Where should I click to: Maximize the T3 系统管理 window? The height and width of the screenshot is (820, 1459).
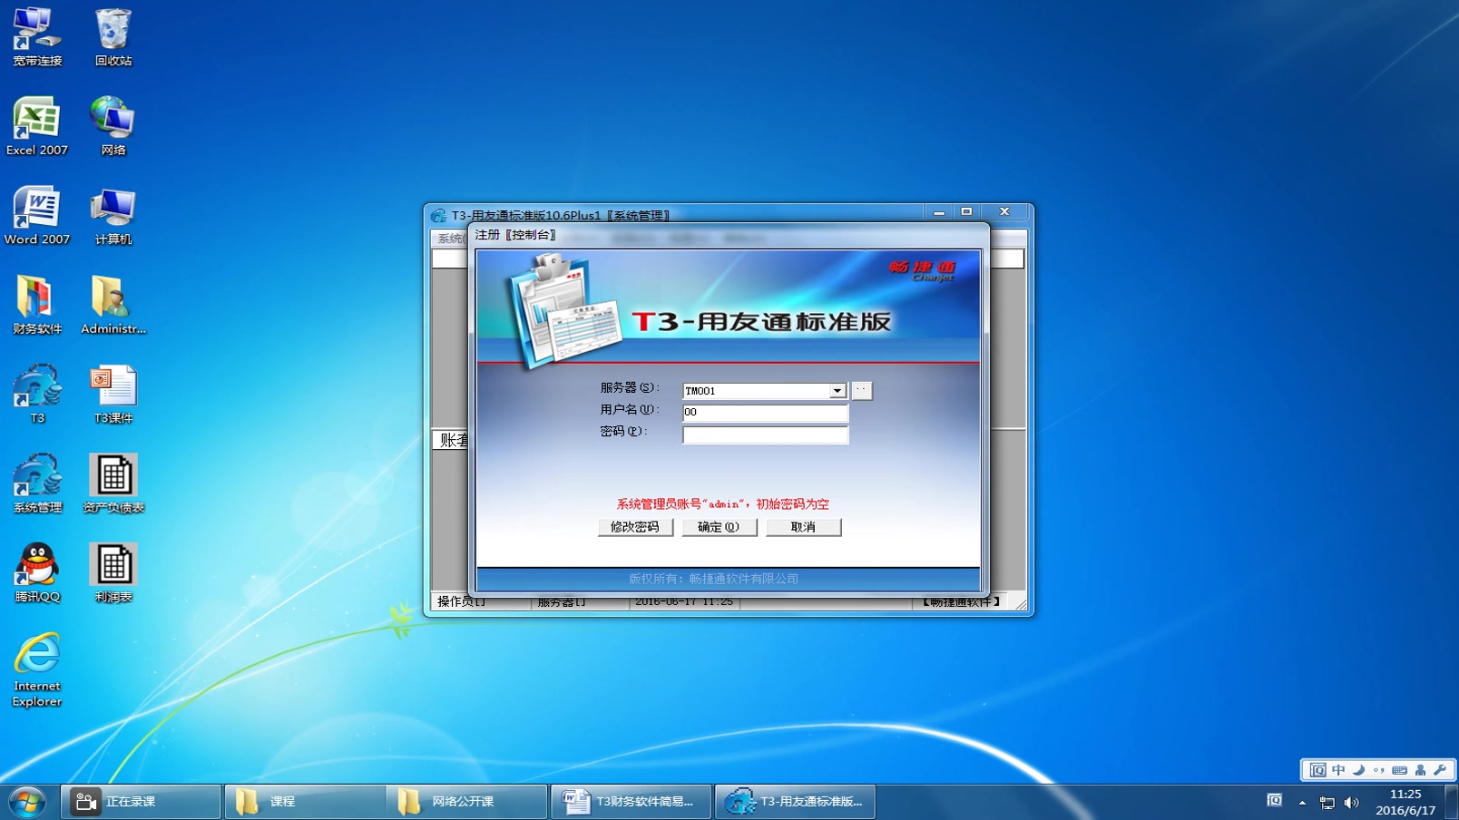pos(966,212)
